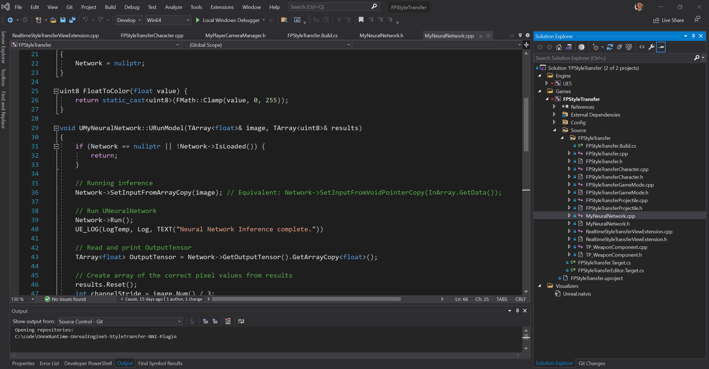Click the Solution Explorer Home icon
The width and height of the screenshot is (709, 369).
[x=559, y=47]
